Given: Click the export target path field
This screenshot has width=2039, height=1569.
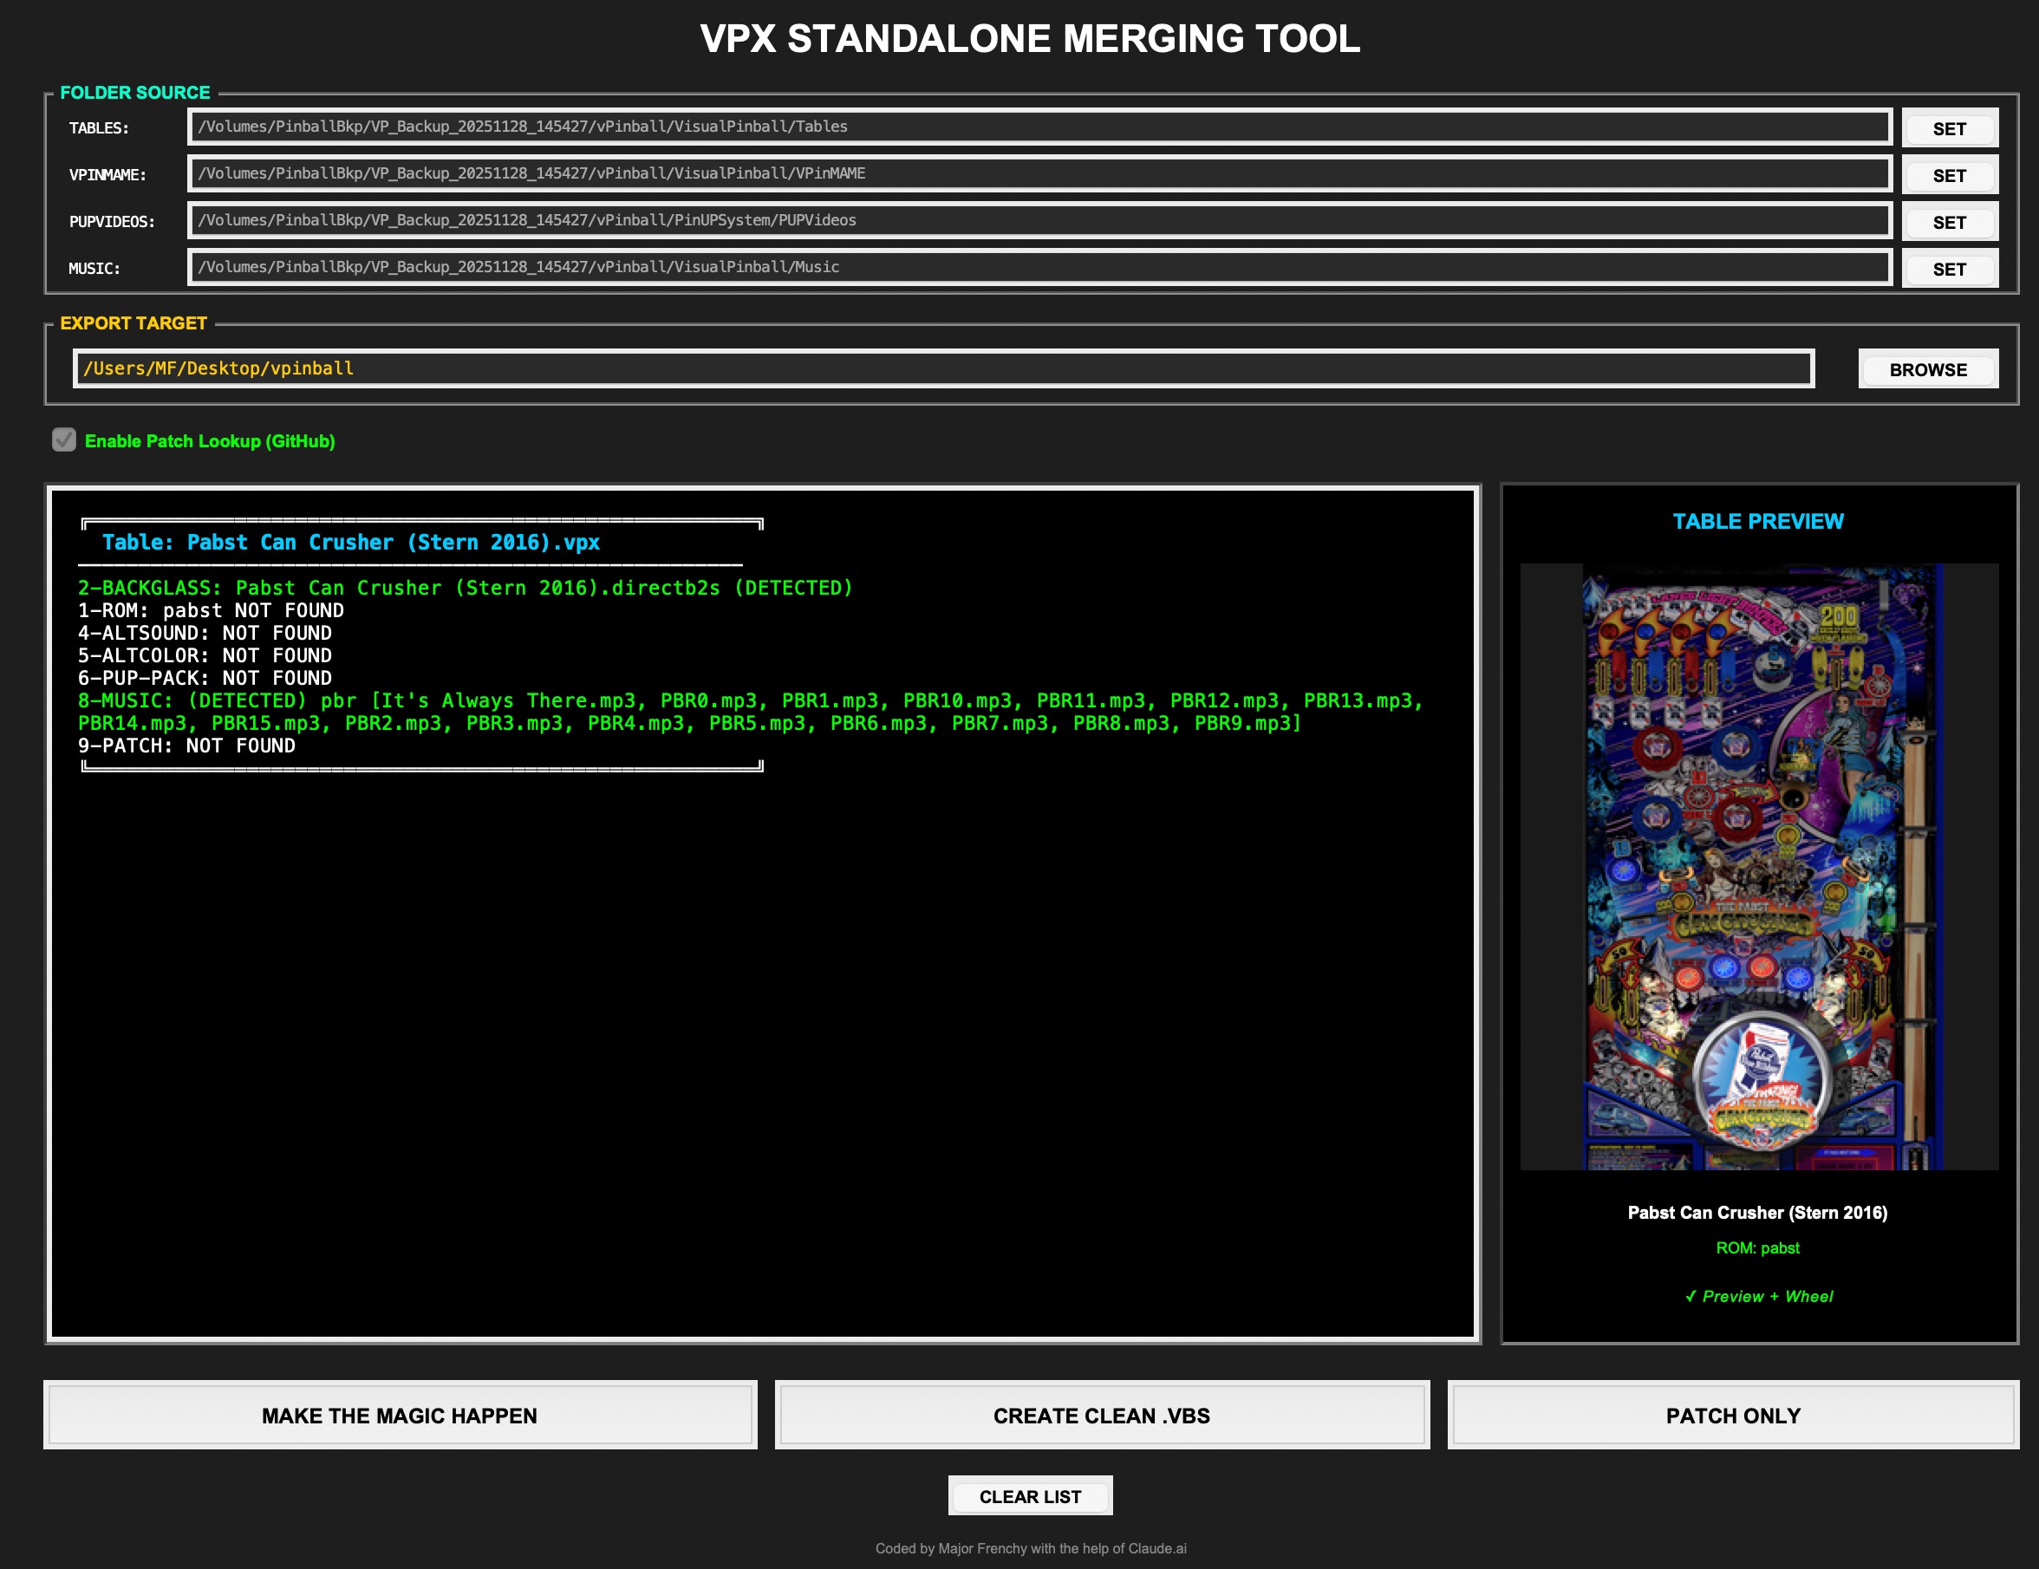Looking at the screenshot, I should pyautogui.click(x=943, y=368).
